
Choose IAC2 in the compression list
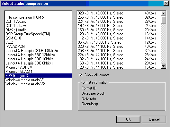[x=38, y=42]
